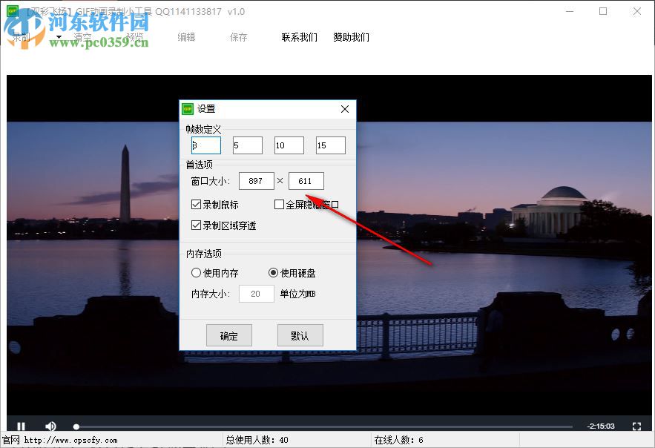Enable the 全屏隐藏窗口 option
Viewport: 655px width, 448px height.
pos(279,204)
